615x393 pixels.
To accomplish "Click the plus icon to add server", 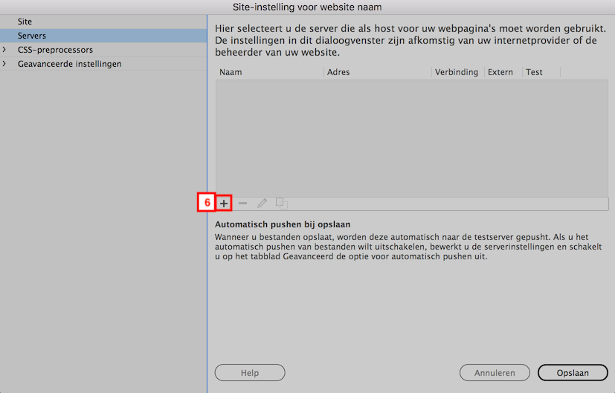I will pyautogui.click(x=224, y=203).
